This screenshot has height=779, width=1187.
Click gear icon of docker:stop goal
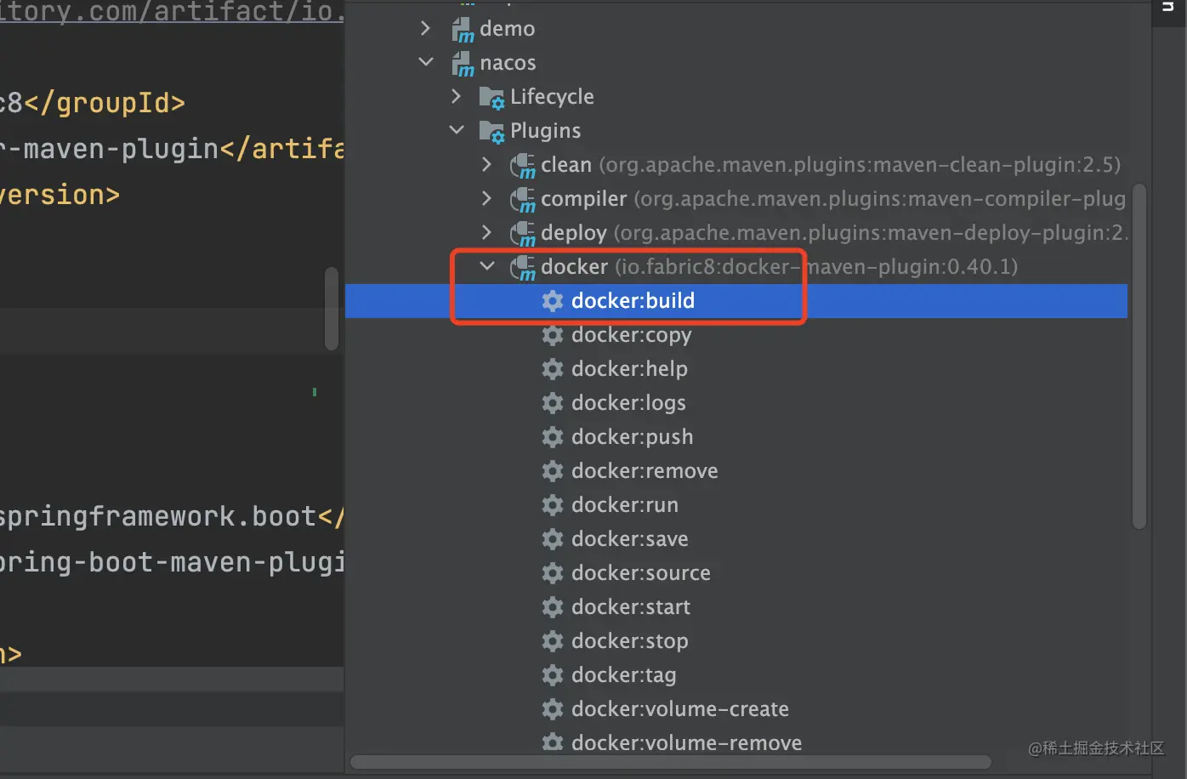point(553,640)
